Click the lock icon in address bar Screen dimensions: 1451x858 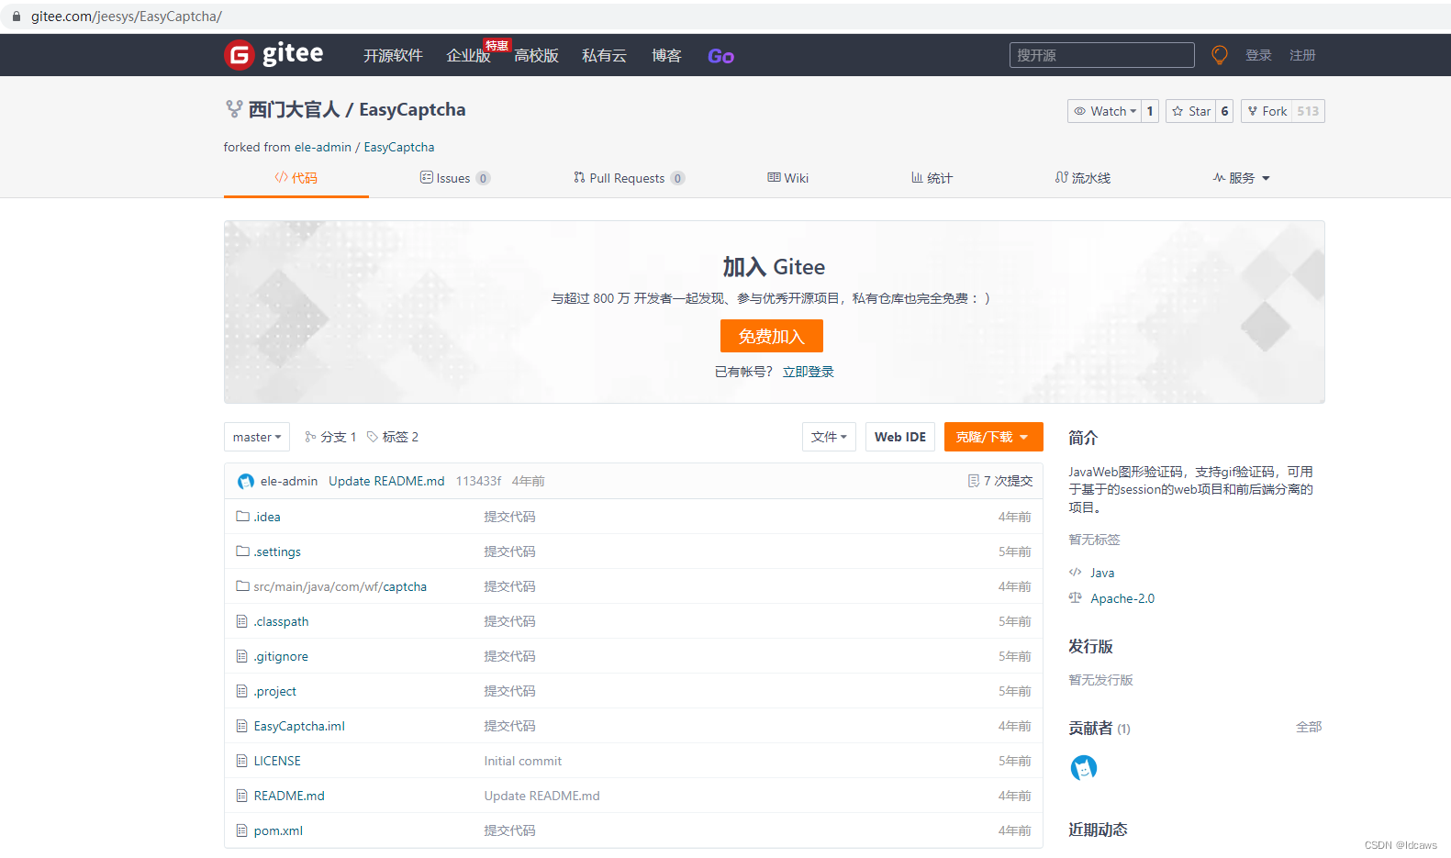point(17,17)
